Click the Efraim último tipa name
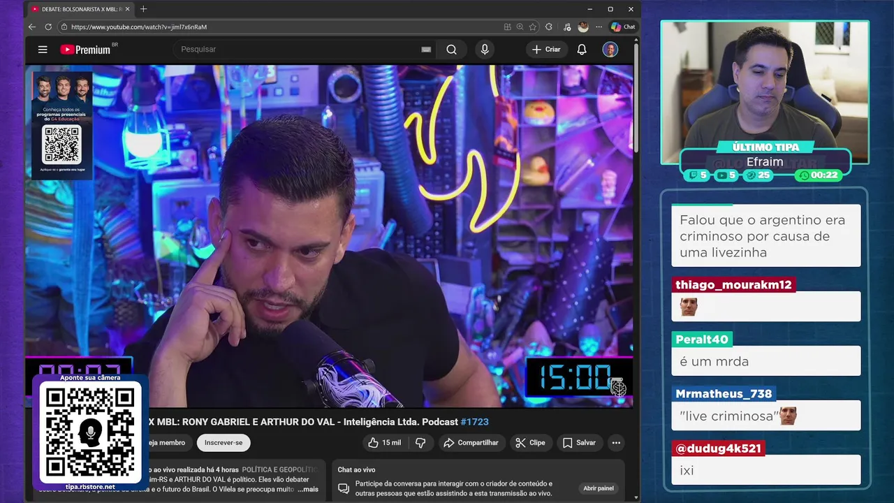Screen dimensions: 894x503 (x=765, y=161)
